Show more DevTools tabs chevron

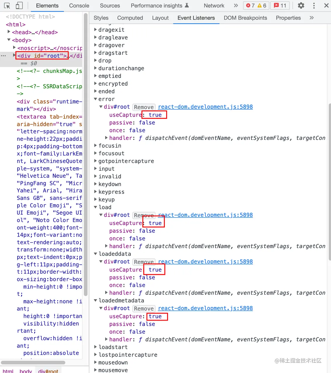[x=236, y=6]
